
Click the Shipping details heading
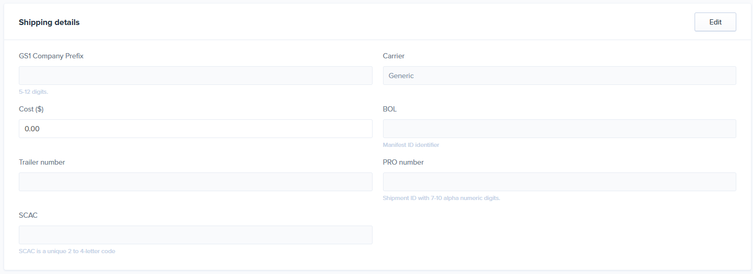(49, 22)
